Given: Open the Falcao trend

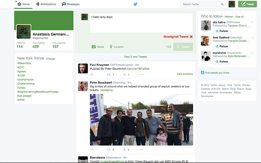Looking at the screenshot, I should 21,88.
